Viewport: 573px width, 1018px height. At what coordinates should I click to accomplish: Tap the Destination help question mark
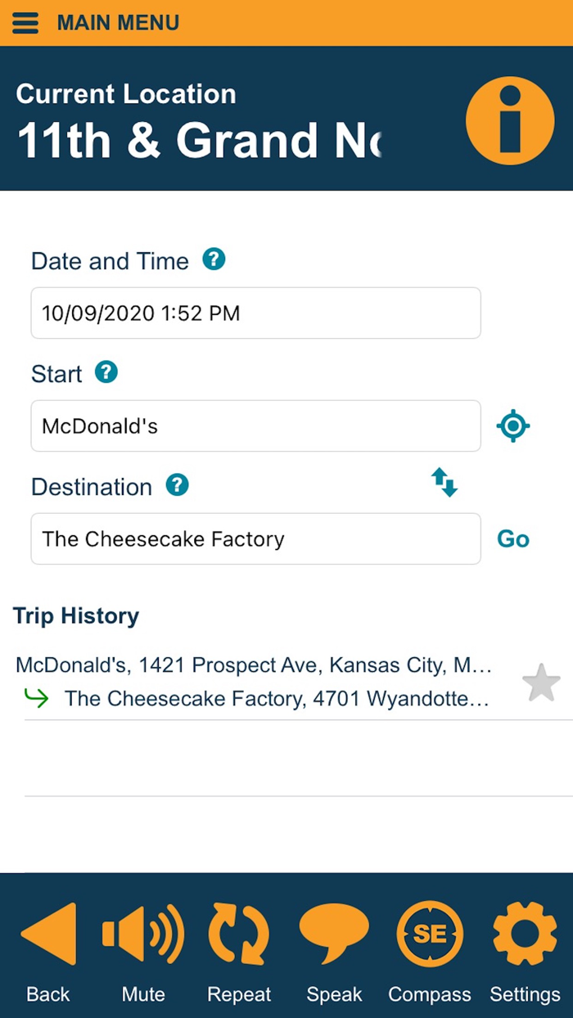coord(178,484)
